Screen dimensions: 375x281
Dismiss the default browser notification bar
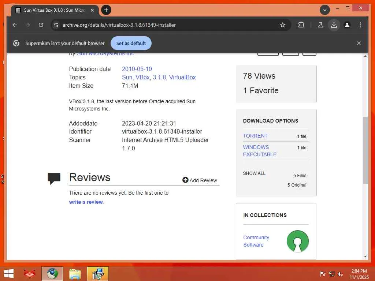click(x=359, y=43)
